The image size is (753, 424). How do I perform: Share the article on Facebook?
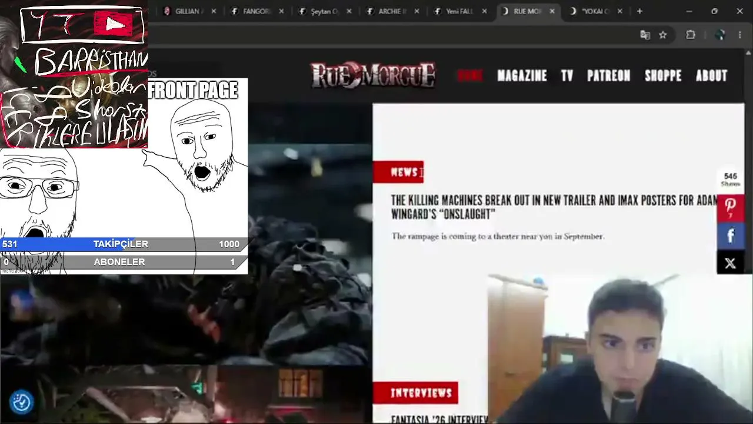730,236
